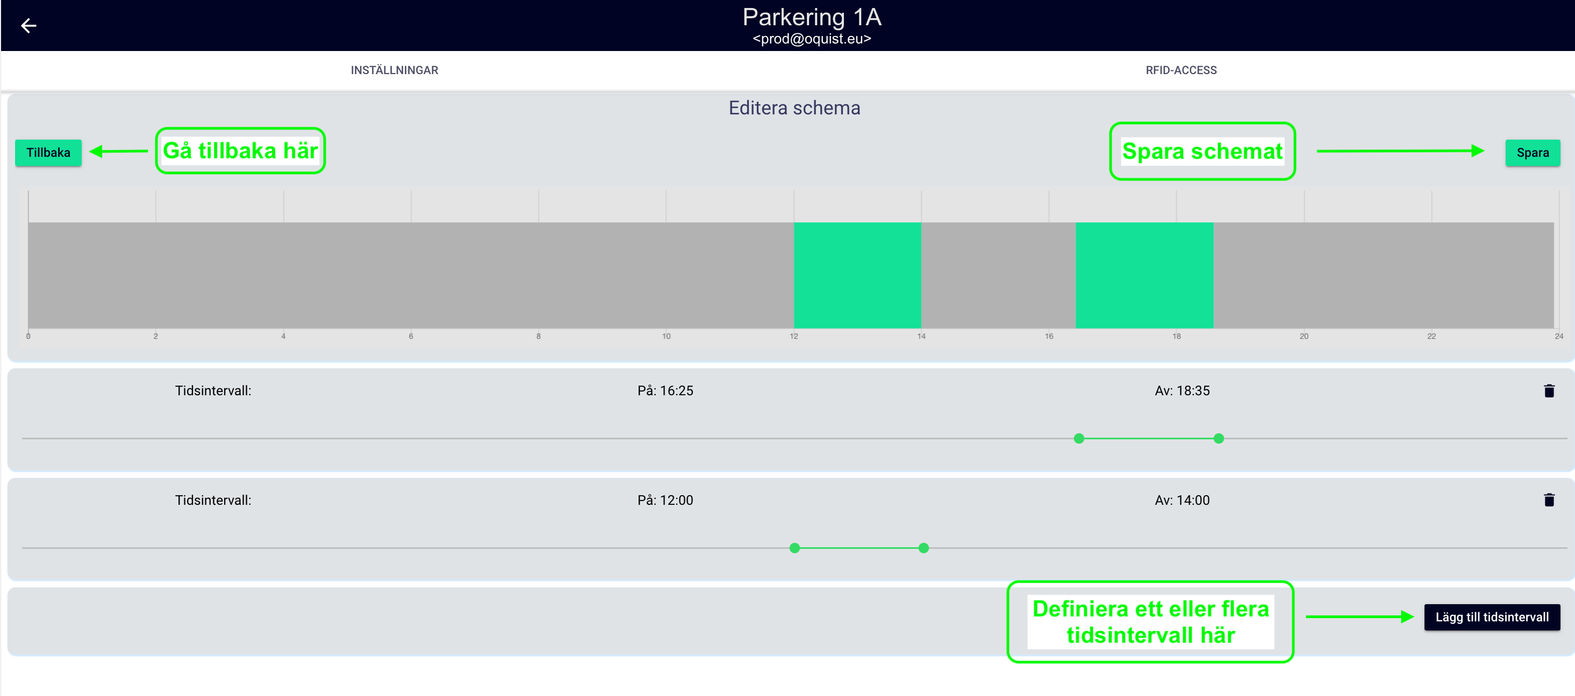Open the INSTÄLLNINGAR tab
Screen dimensions: 1575x696
point(393,70)
